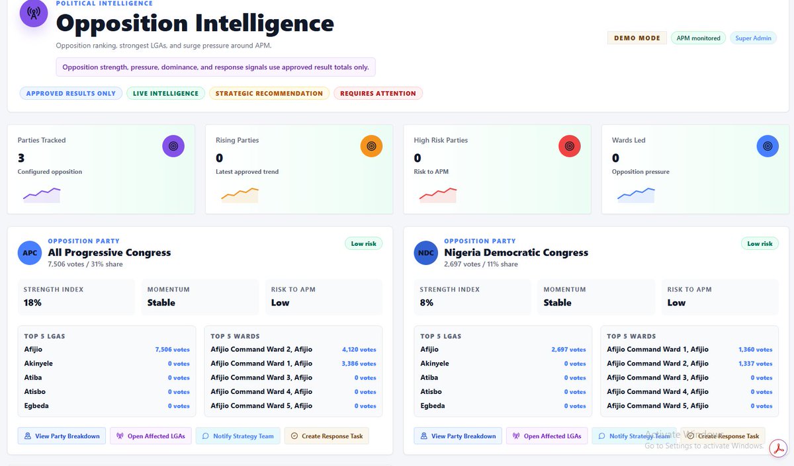Click the All Progressive Congress party title
The image size is (794, 466).
tap(109, 252)
